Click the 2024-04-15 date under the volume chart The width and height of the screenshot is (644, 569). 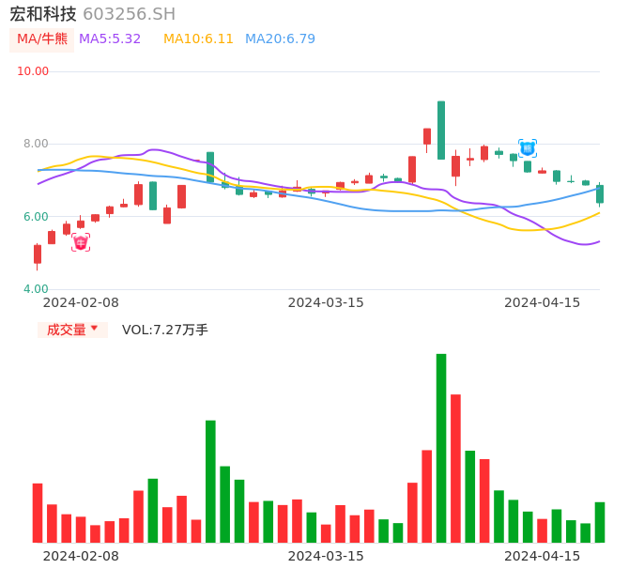click(x=543, y=556)
